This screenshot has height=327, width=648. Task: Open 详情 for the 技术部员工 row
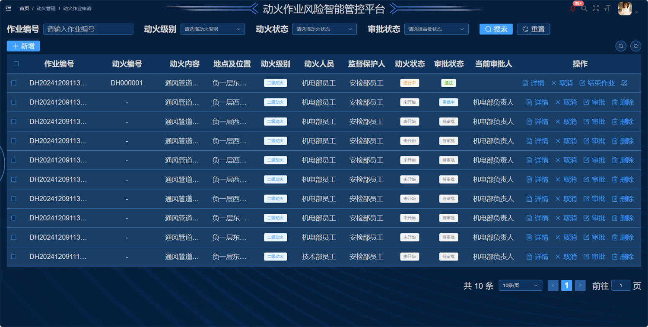pos(537,257)
